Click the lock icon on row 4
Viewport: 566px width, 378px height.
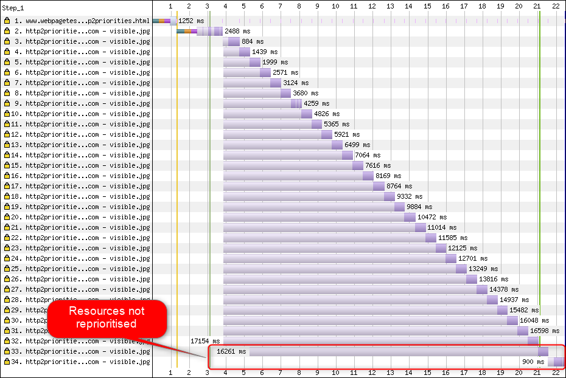[7, 52]
